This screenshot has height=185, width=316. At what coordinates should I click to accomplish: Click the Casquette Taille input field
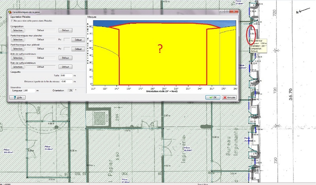(x=66, y=76)
